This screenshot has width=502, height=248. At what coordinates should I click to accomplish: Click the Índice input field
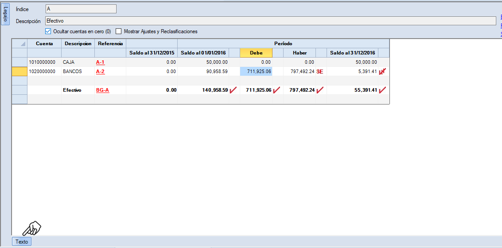click(x=81, y=9)
